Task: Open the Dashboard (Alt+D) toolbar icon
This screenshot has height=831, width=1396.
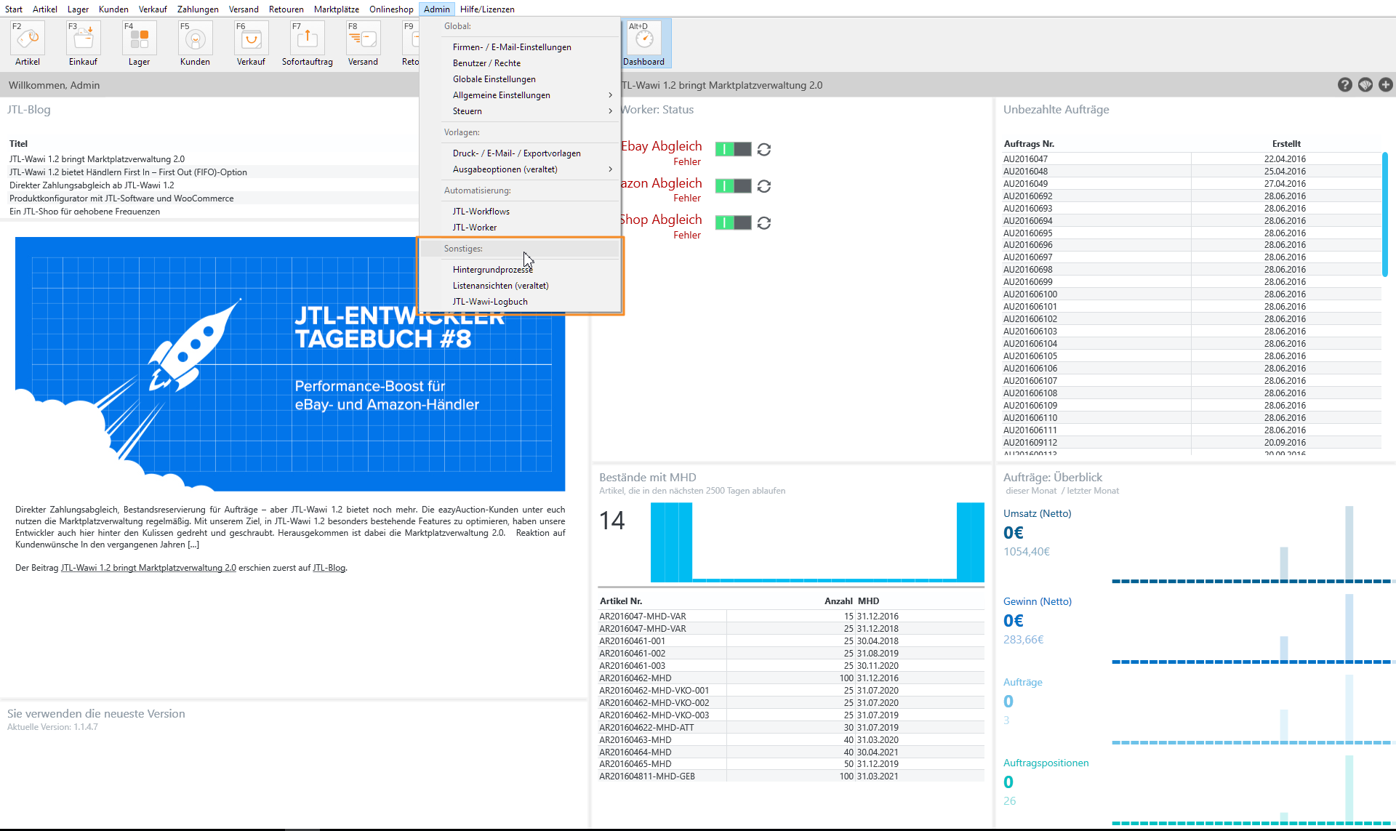Action: click(x=644, y=44)
